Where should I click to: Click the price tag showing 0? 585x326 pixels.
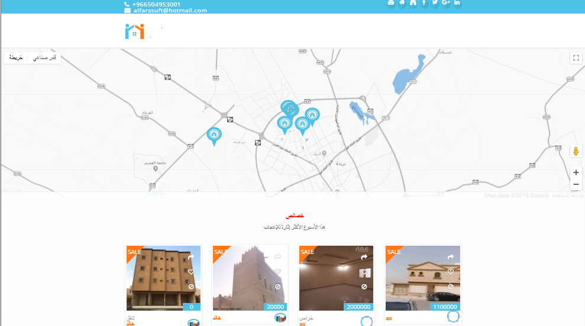point(192,307)
